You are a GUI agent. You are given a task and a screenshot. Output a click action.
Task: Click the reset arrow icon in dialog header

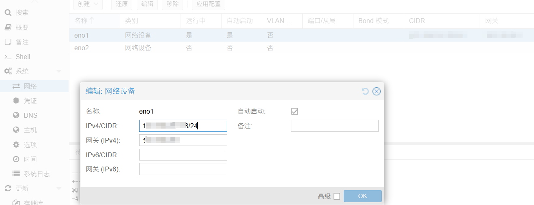click(x=365, y=91)
